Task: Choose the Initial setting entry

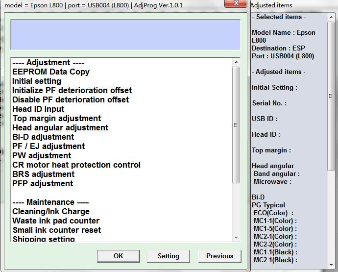Action: [37, 81]
